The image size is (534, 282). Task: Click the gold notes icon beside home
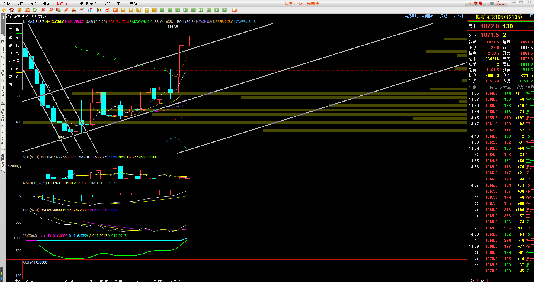pyautogui.click(x=19, y=10)
